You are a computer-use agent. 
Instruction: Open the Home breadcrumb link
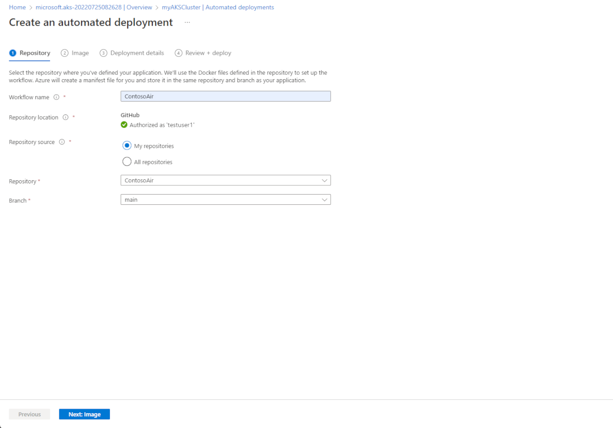(17, 8)
